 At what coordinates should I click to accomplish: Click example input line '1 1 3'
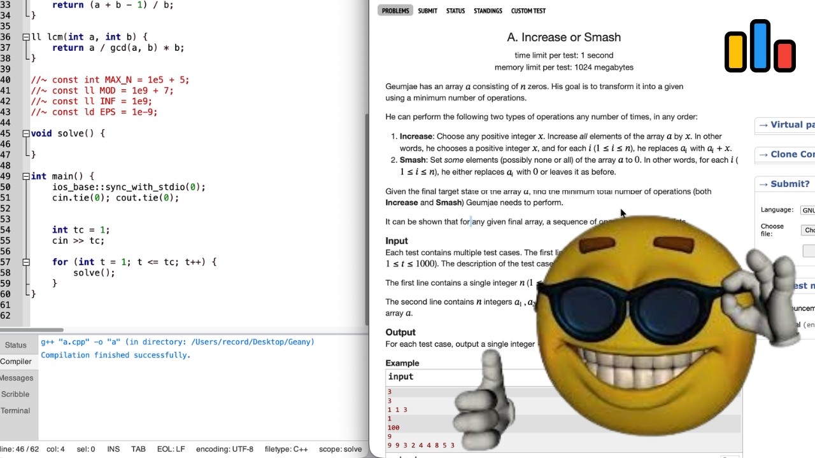[397, 410]
